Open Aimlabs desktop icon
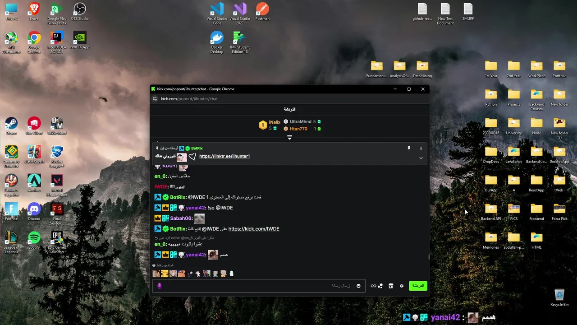577x325 pixels. 34,183
